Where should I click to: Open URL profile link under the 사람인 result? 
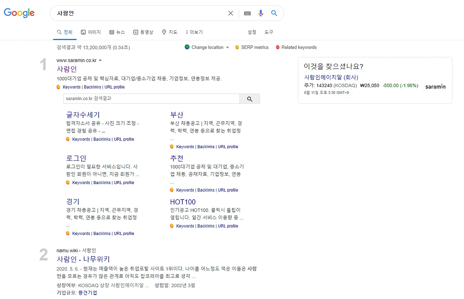[115, 87]
